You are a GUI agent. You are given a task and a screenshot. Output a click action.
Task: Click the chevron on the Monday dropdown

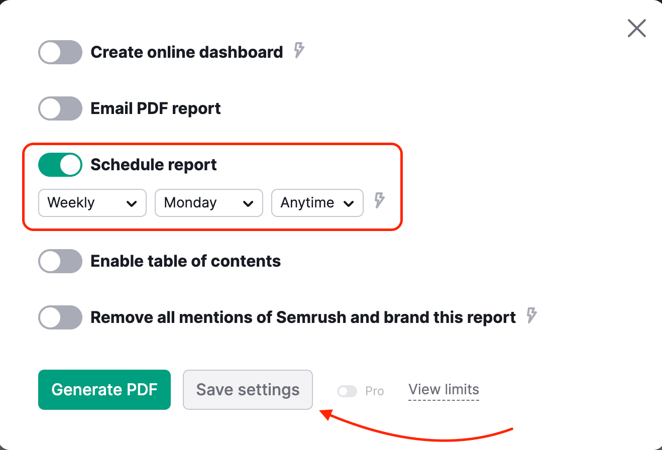248,203
